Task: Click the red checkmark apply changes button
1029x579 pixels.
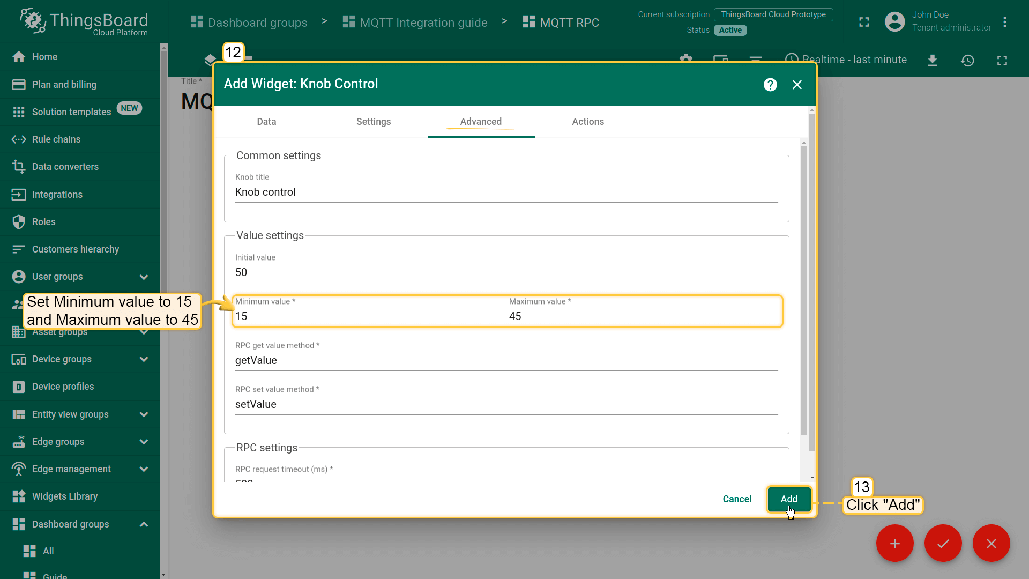Action: pyautogui.click(x=943, y=544)
